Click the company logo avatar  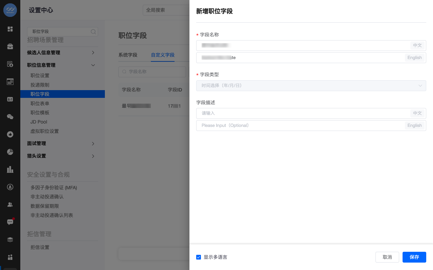coord(10,10)
